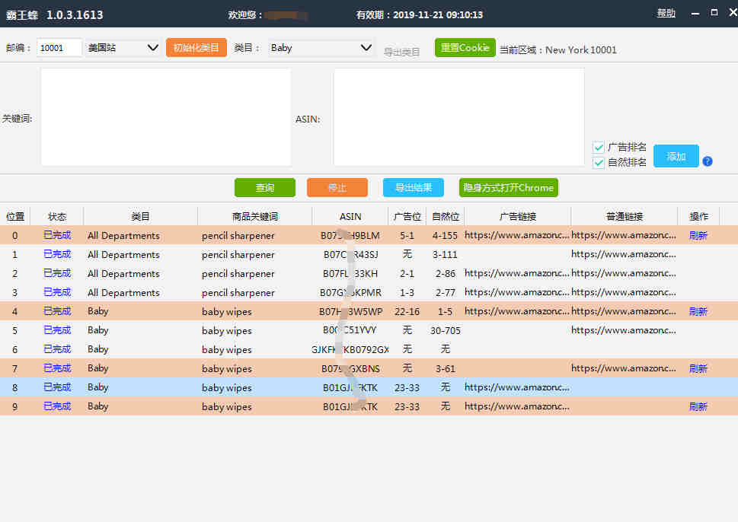Open the normal link in row 3
Viewport: 738px width, 522px height.
coord(624,292)
